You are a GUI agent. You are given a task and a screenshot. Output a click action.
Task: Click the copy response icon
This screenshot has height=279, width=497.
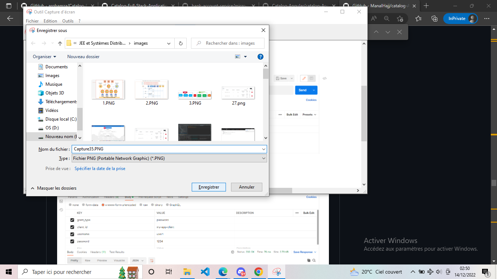[309, 260]
